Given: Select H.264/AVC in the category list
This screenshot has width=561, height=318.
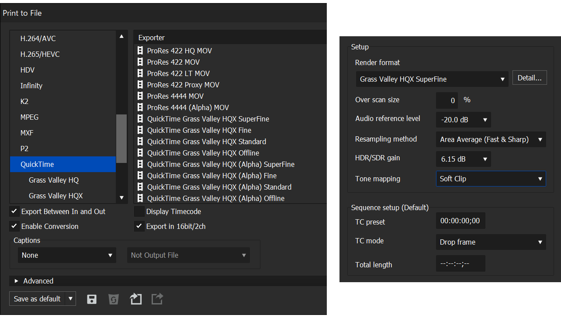Looking at the screenshot, I should coord(63,38).
